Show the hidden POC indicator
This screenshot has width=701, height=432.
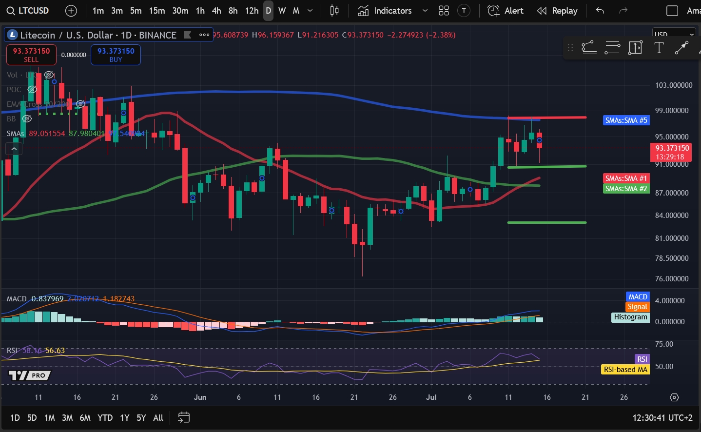pyautogui.click(x=32, y=89)
